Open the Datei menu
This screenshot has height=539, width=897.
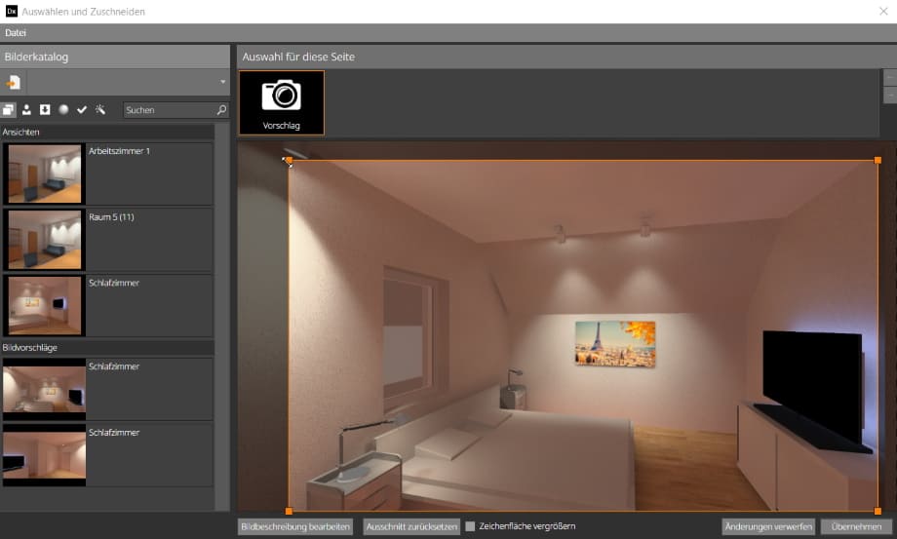tap(16, 33)
